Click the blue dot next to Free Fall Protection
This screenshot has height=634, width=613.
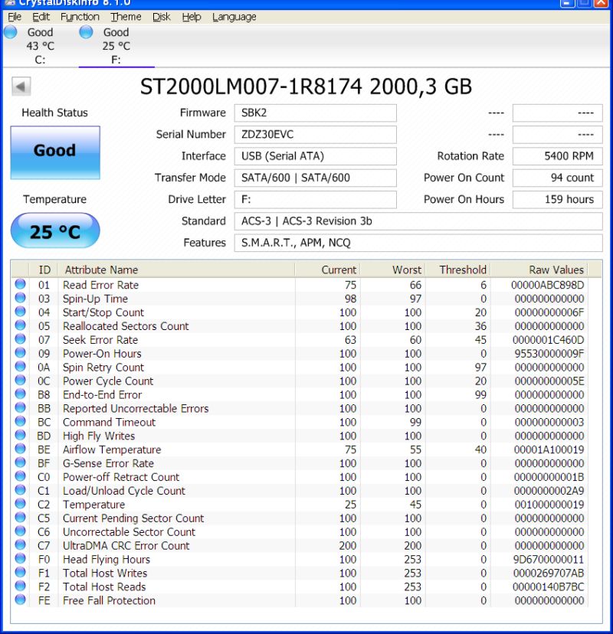tap(19, 601)
